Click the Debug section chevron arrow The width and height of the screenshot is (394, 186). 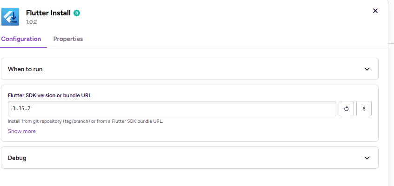click(x=367, y=158)
